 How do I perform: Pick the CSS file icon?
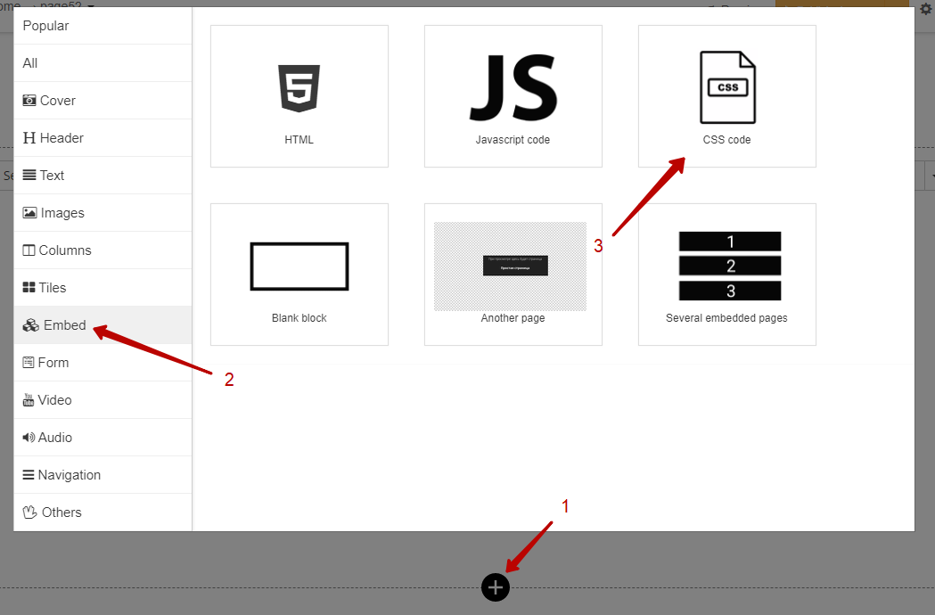tap(727, 87)
